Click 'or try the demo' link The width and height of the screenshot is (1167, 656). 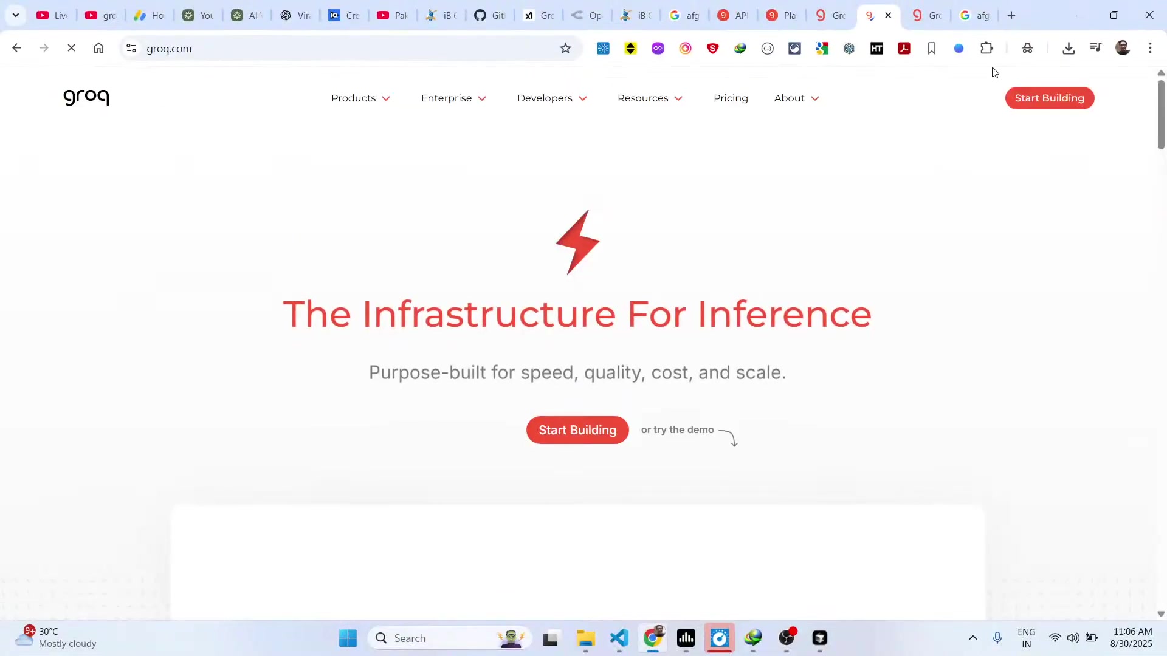677,429
